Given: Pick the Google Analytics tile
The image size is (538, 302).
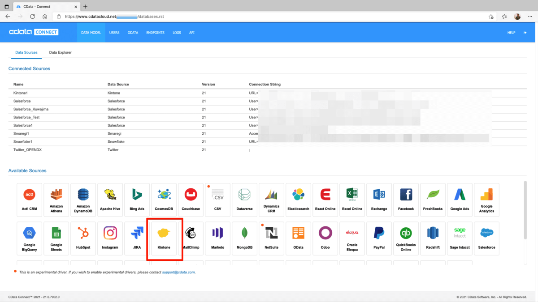Looking at the screenshot, I should (487, 200).
